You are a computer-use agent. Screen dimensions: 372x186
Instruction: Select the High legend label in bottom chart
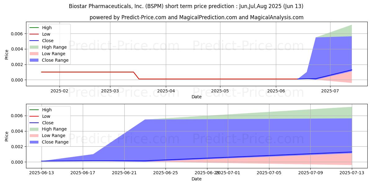coord(47,110)
